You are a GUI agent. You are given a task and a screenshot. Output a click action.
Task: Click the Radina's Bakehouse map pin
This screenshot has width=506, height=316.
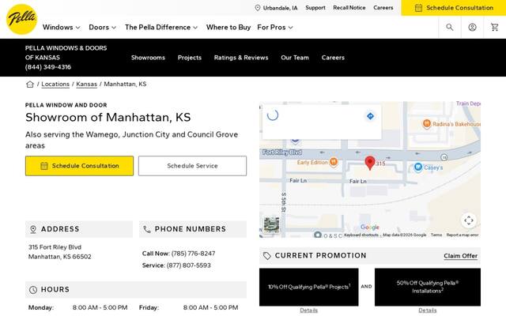426,124
